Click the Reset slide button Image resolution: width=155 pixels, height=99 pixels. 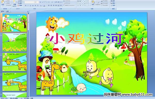(20, 3)
